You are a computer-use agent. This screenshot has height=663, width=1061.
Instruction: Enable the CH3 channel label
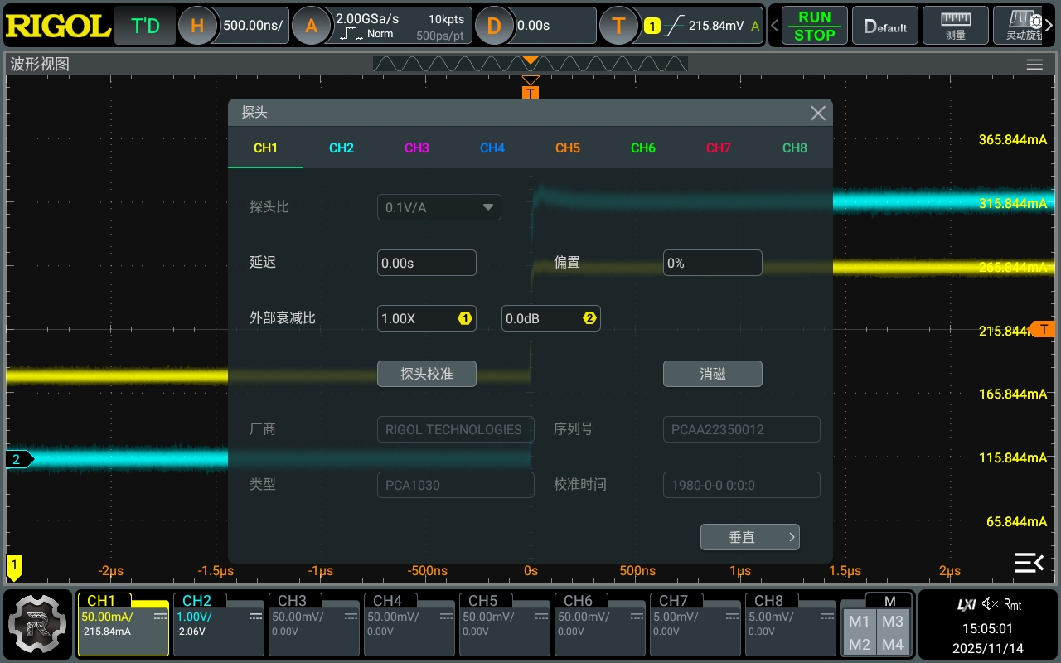click(x=293, y=601)
